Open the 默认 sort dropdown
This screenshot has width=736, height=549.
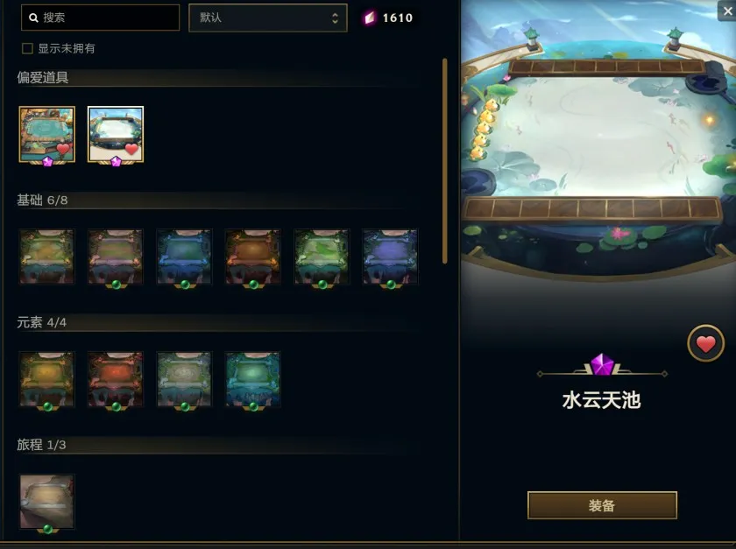tap(268, 18)
